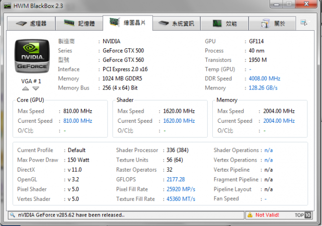Click the memory bandwidth value 128.26 GB/s
Screen dimensions: 322x226
[x=263, y=88]
